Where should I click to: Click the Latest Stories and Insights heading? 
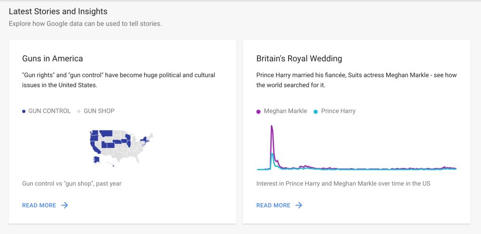(58, 11)
